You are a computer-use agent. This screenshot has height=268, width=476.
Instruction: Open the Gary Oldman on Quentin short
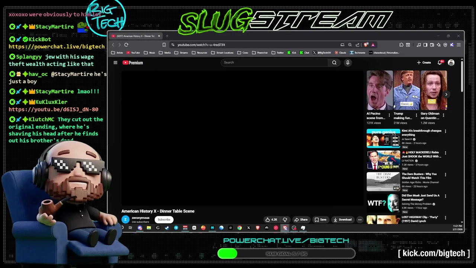pos(434,90)
